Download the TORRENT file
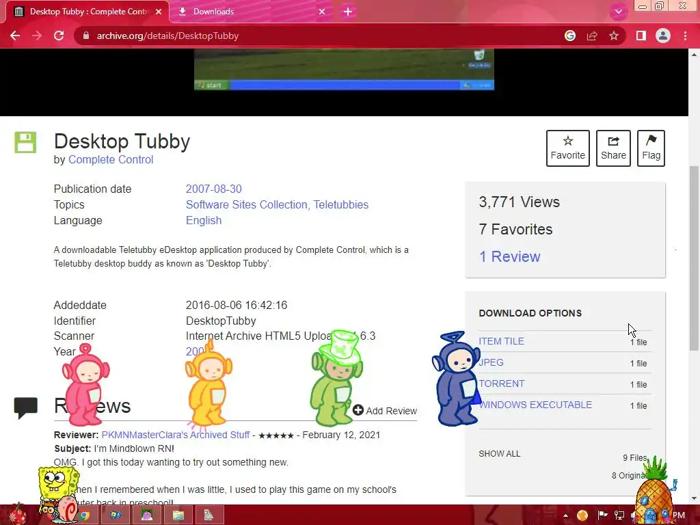This screenshot has height=525, width=700. (502, 383)
